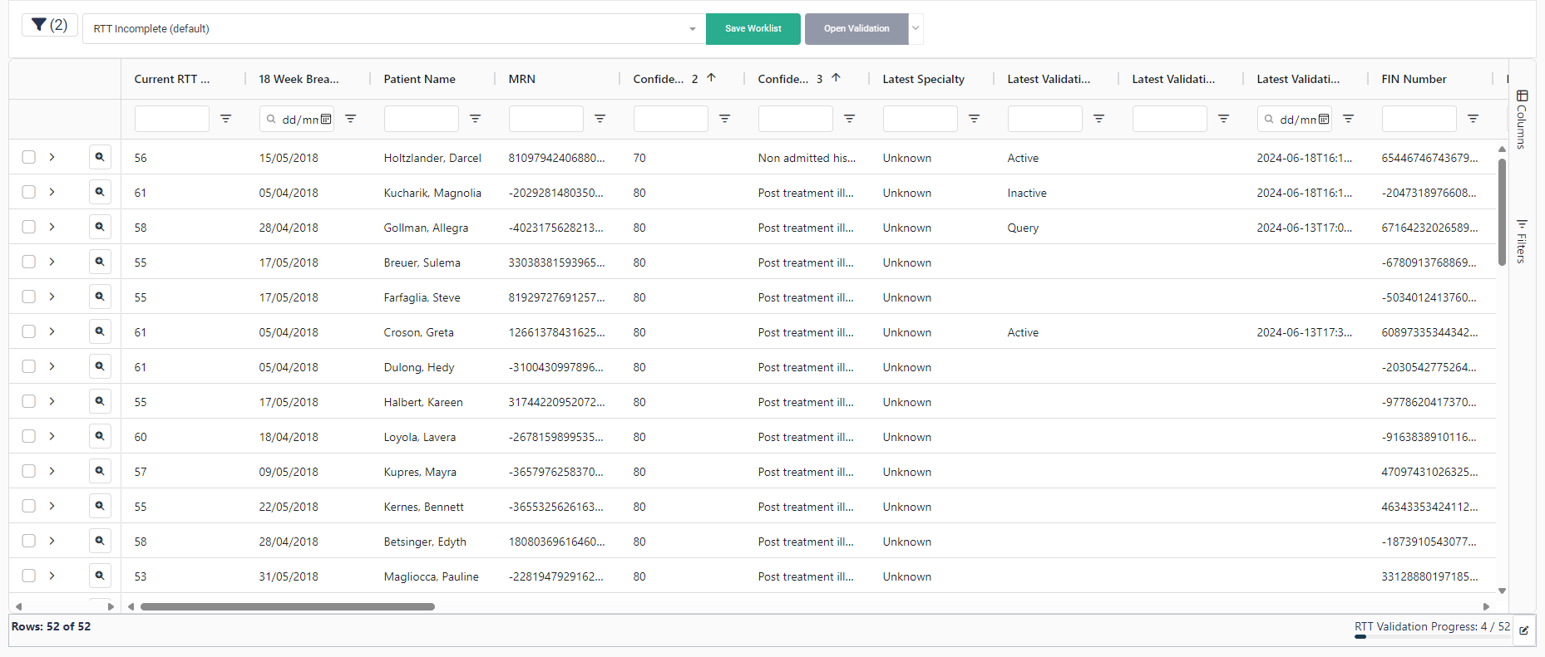Open dropdown arrow next to Open Validation
This screenshot has height=657, width=1545.
click(916, 28)
